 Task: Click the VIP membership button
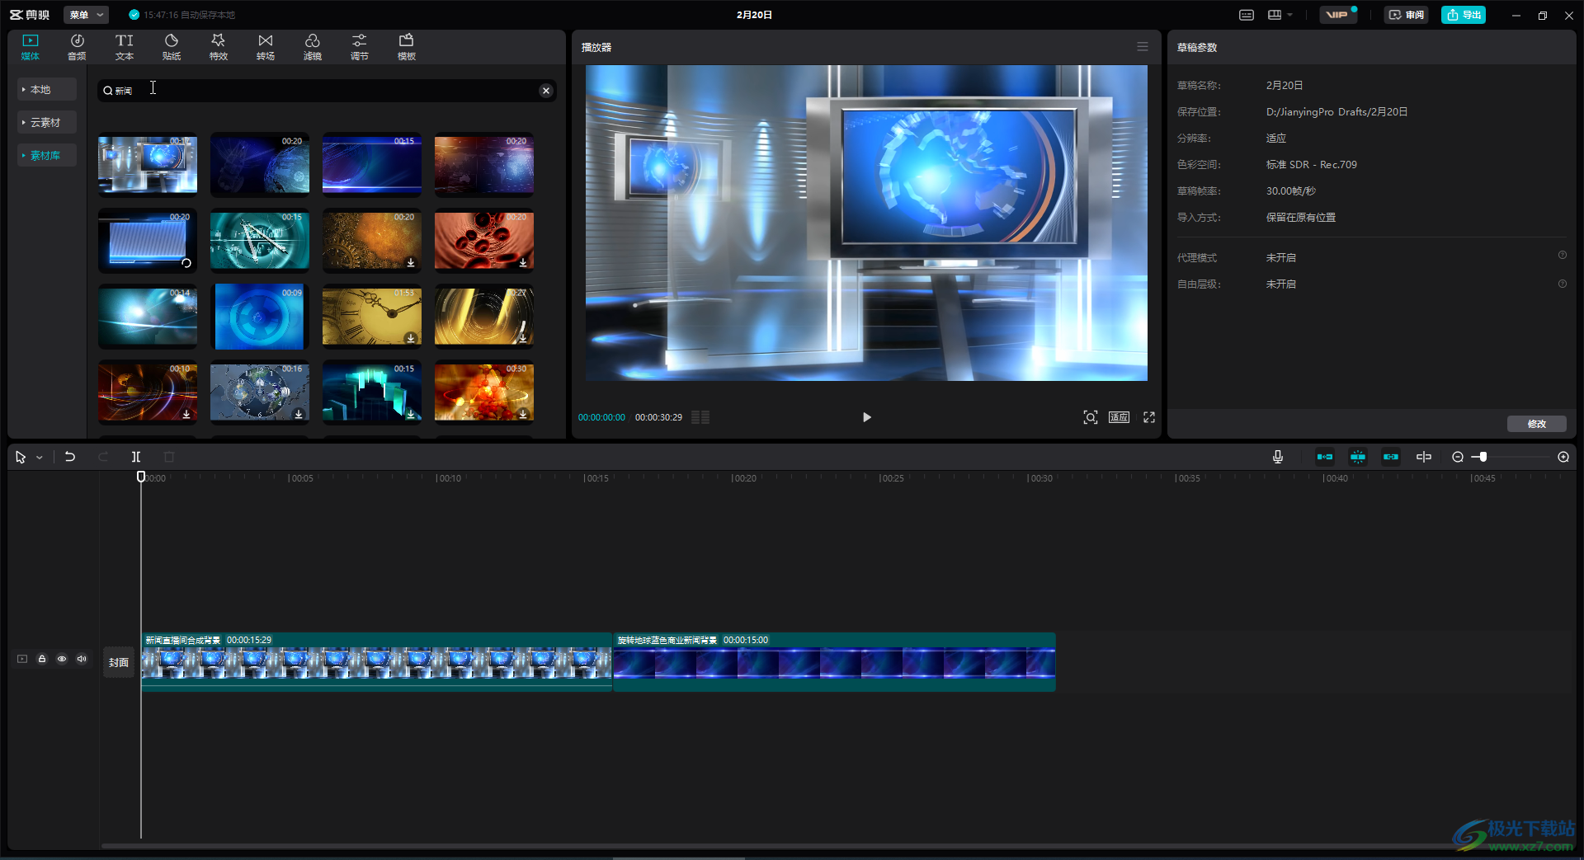click(1337, 15)
